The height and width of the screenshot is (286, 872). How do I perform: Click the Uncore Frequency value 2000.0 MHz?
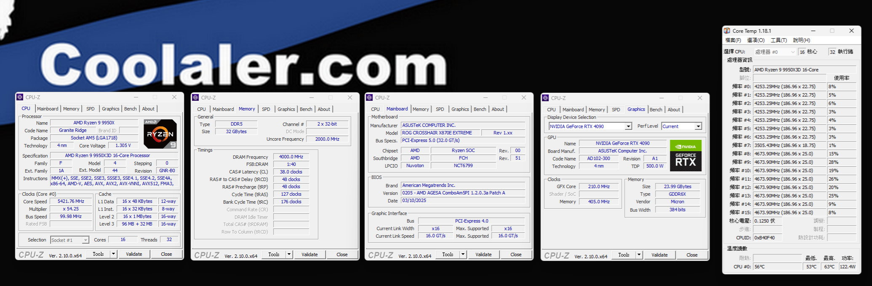point(327,139)
